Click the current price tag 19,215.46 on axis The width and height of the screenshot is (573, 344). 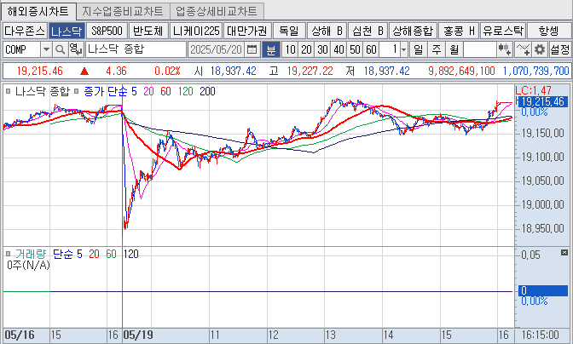[541, 102]
